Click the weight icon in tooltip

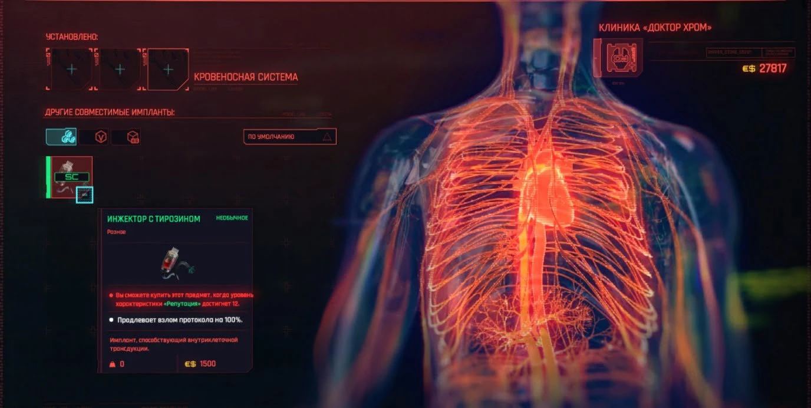111,364
